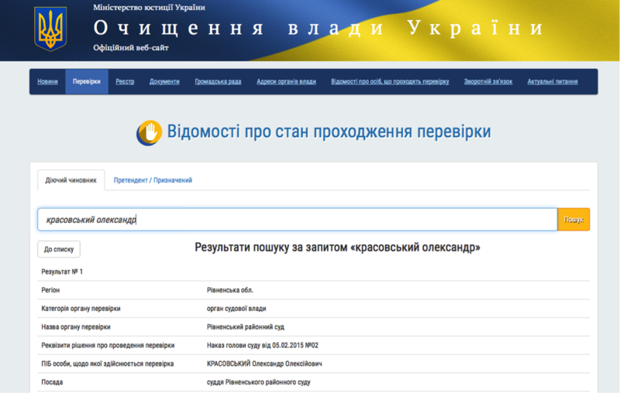Click the До списку button
Screen dimensions: 620x393
coord(59,249)
